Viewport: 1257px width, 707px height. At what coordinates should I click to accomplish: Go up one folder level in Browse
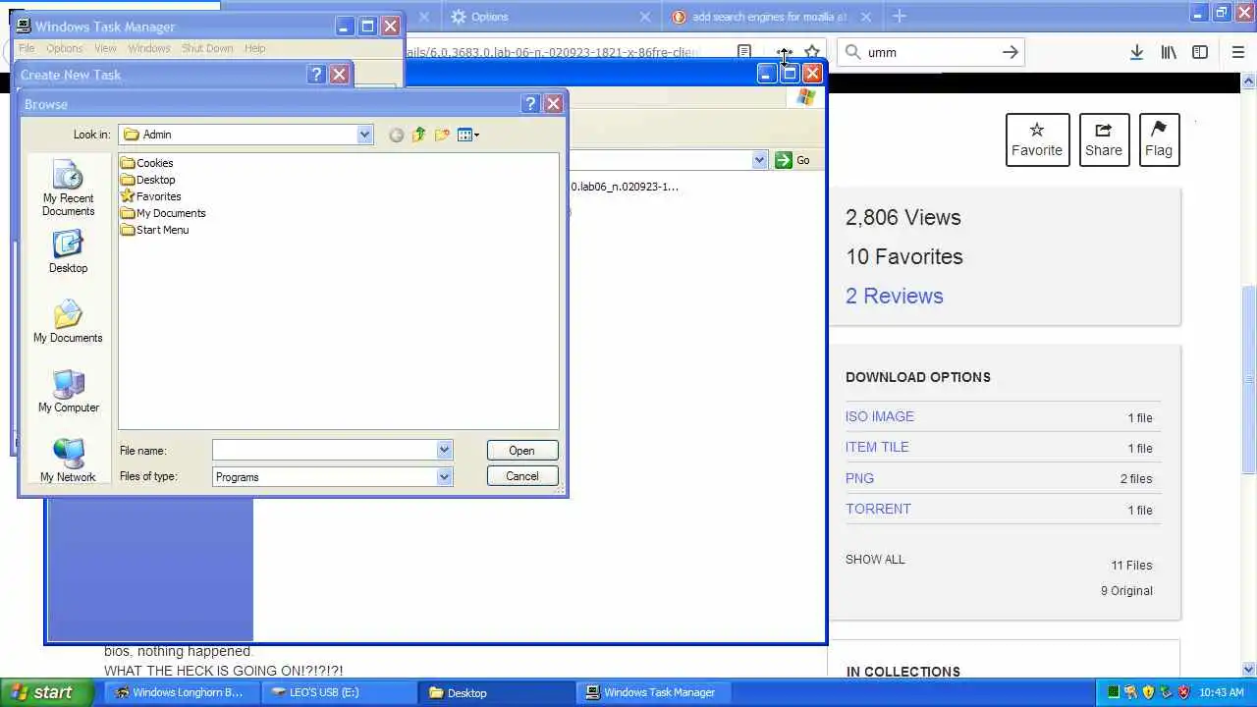(419, 135)
